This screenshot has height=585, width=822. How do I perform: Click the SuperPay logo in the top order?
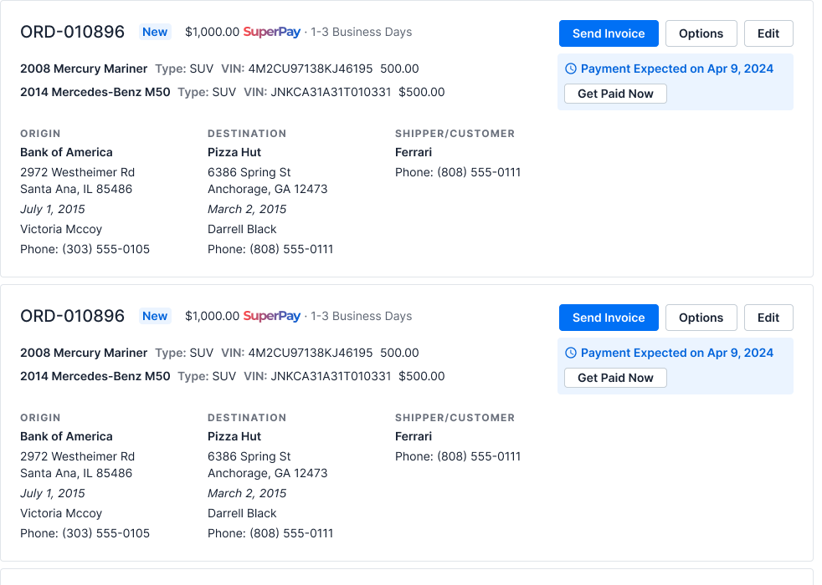pos(272,32)
